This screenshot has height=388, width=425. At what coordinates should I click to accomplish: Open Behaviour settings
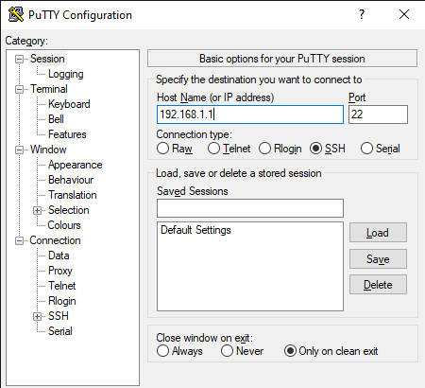point(71,180)
